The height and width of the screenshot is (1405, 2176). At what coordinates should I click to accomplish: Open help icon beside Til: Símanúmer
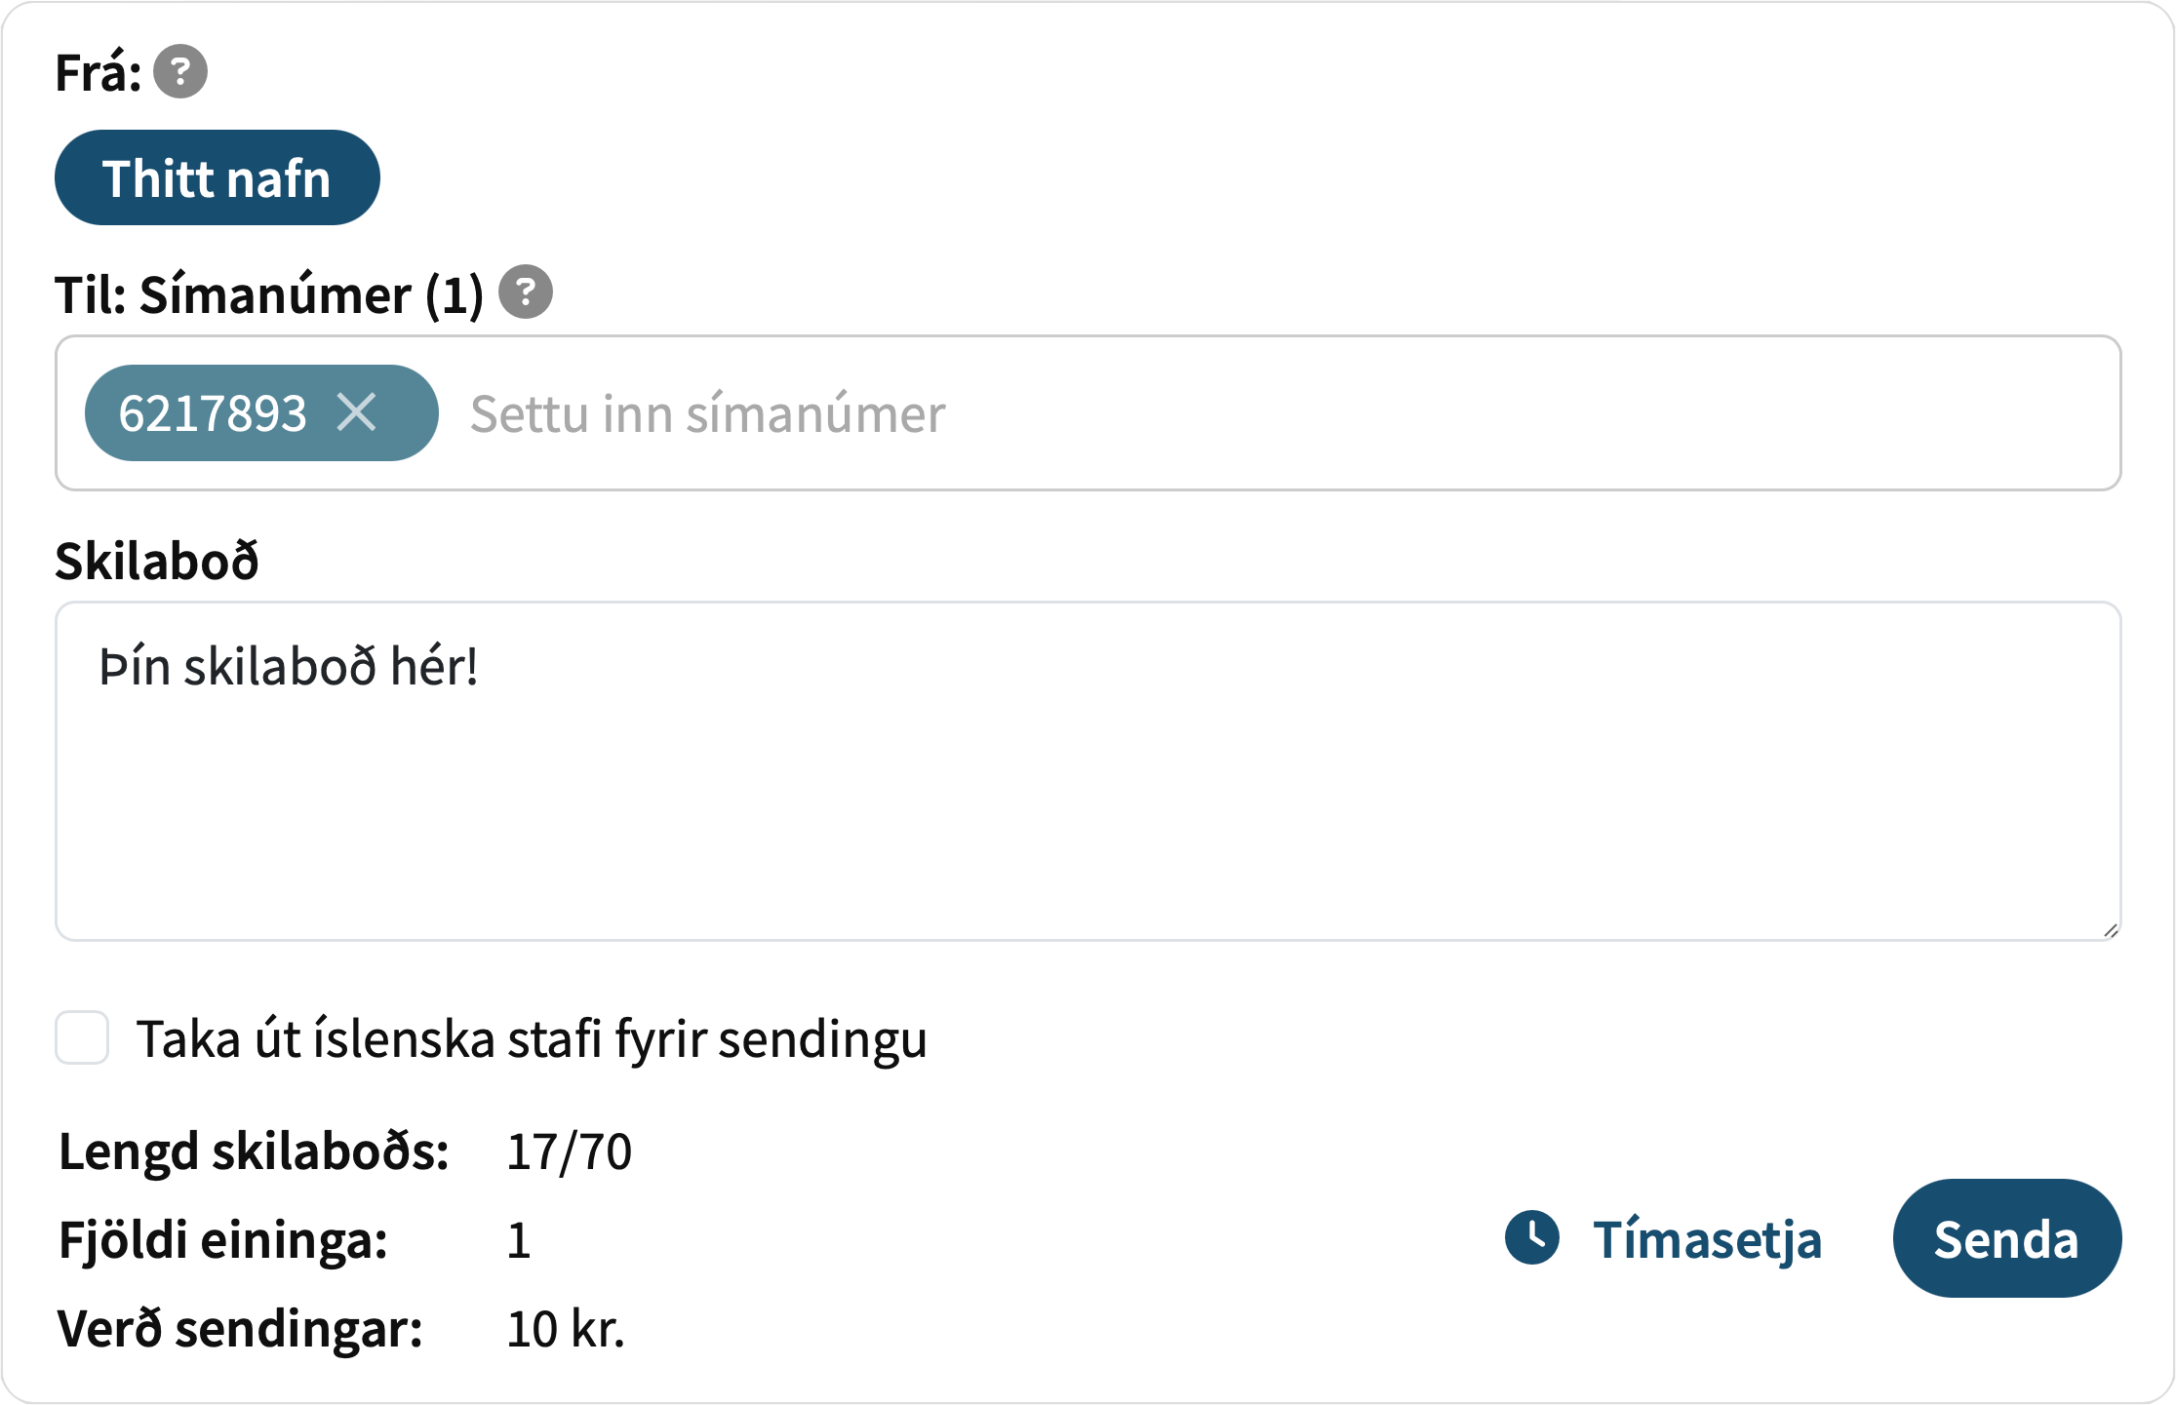[x=526, y=292]
